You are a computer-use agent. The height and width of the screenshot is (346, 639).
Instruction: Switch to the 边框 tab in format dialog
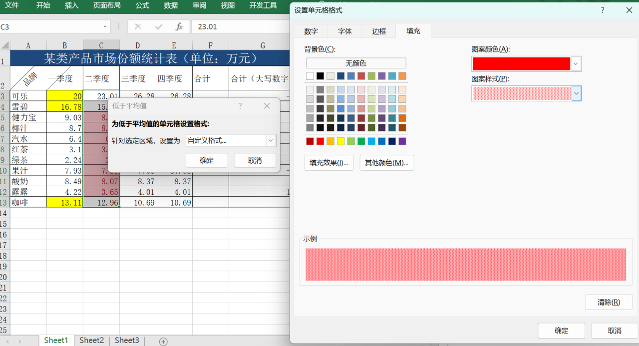(x=379, y=31)
